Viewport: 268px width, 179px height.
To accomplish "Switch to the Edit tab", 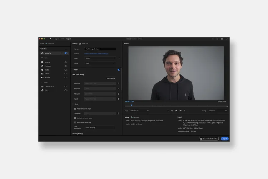I will (x=63, y=39).
